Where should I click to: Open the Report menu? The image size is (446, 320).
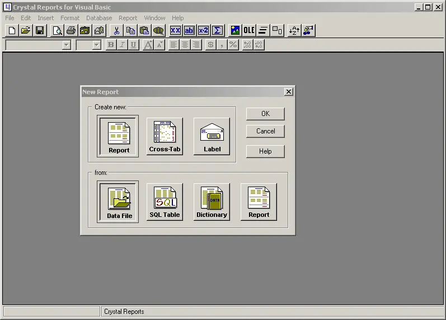coord(128,18)
